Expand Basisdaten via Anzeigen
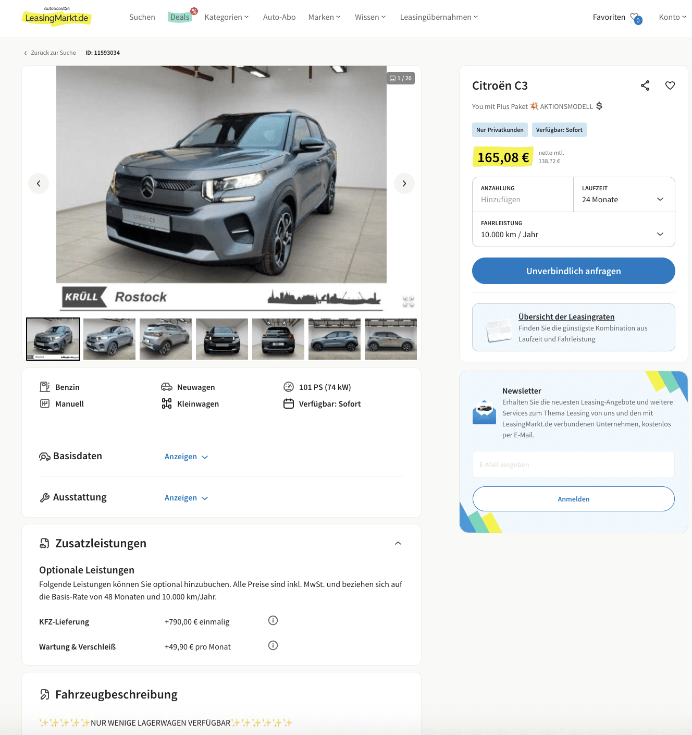This screenshot has height=735, width=692. [186, 457]
